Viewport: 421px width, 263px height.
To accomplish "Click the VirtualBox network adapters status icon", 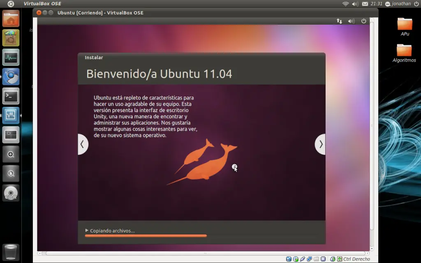I will 309,259.
